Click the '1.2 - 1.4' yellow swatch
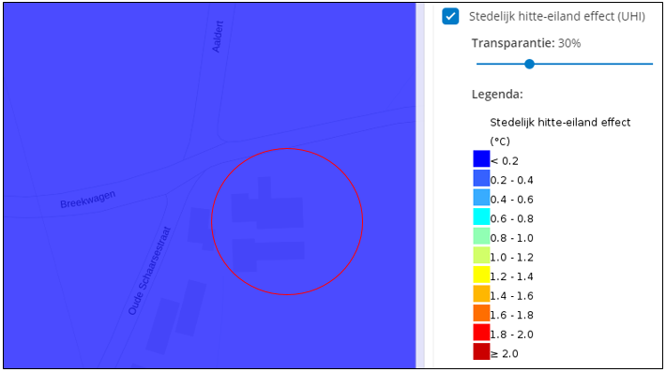The image size is (666, 372). pos(481,275)
